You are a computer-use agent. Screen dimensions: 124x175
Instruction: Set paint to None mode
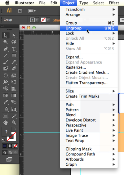click(15, 146)
